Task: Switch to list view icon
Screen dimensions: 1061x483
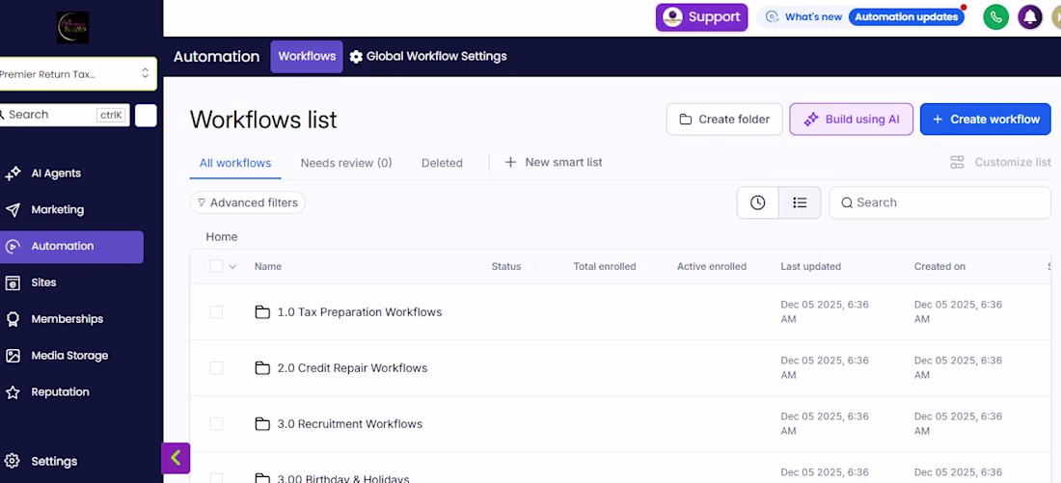Action: click(x=800, y=203)
